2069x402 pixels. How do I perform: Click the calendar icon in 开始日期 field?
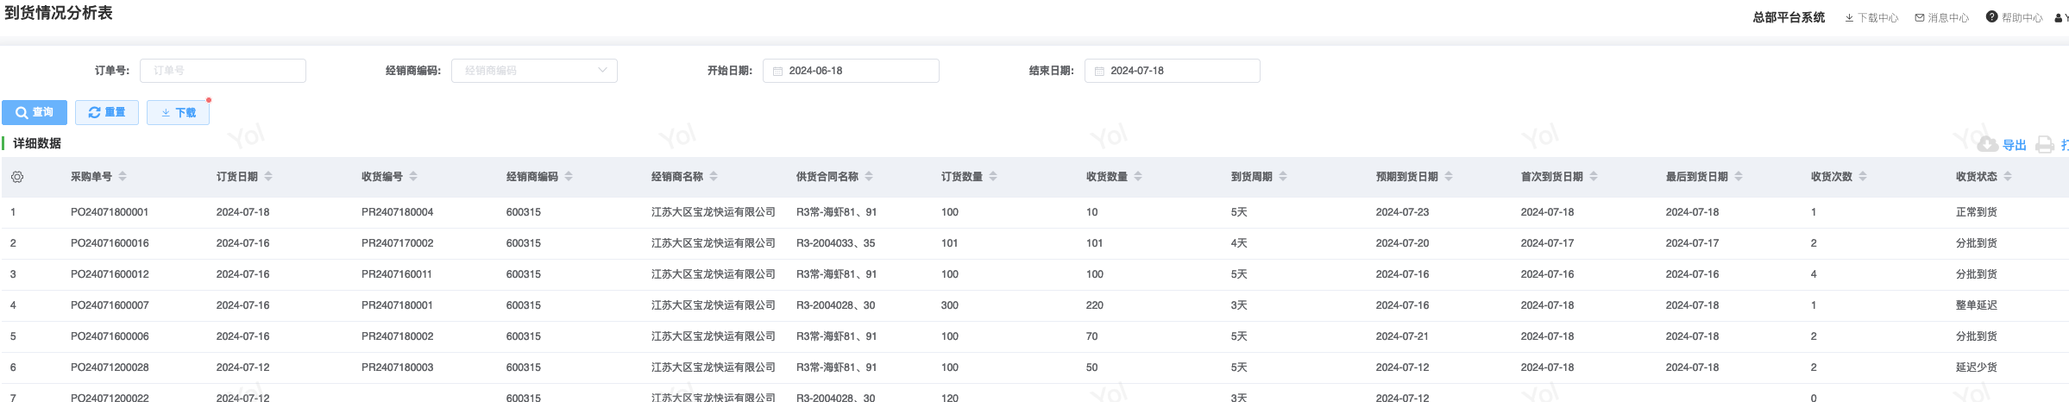(777, 71)
